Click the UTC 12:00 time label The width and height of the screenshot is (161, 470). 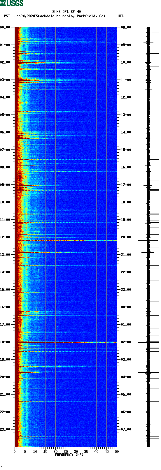tap(126, 97)
